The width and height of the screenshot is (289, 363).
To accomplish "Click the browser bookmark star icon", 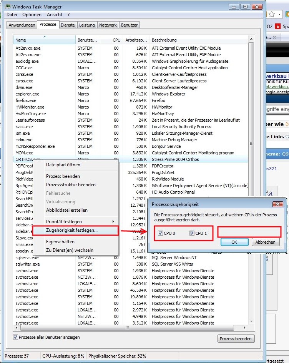I will (x=272, y=14).
